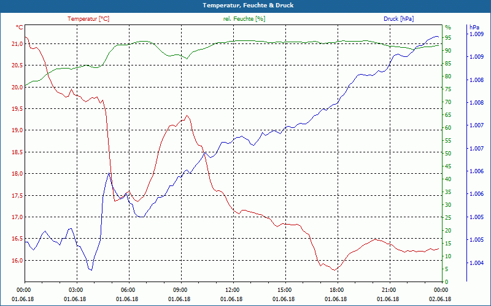This screenshot has height=306, width=491.
Task: Click the '01.06.18' date beneath 12:00
Action: tap(231, 299)
